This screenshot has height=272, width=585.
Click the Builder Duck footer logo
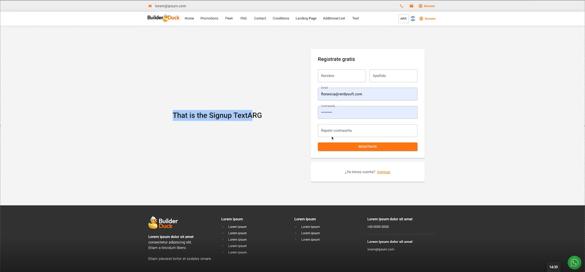point(163,223)
